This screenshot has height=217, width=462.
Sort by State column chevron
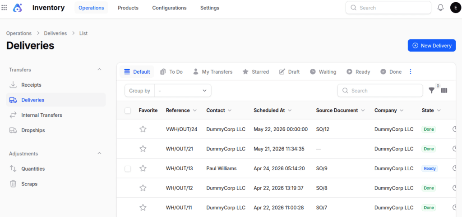coord(439,111)
